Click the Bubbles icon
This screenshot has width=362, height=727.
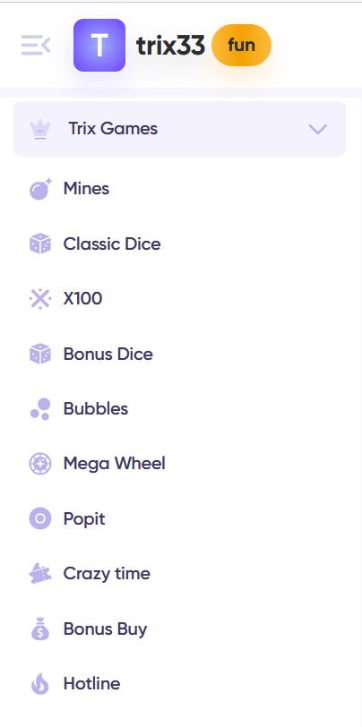[40, 409]
